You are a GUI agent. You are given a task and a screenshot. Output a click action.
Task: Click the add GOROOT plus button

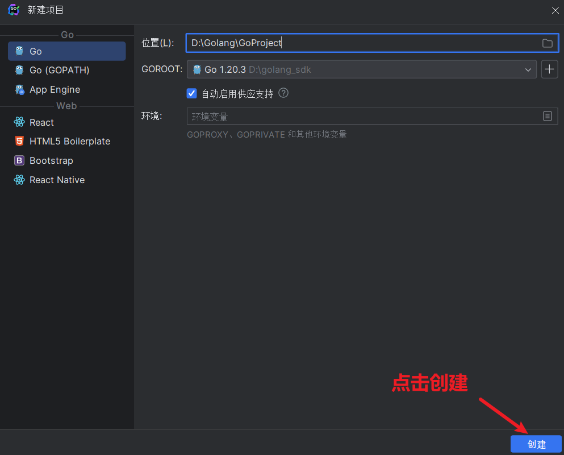pyautogui.click(x=549, y=69)
